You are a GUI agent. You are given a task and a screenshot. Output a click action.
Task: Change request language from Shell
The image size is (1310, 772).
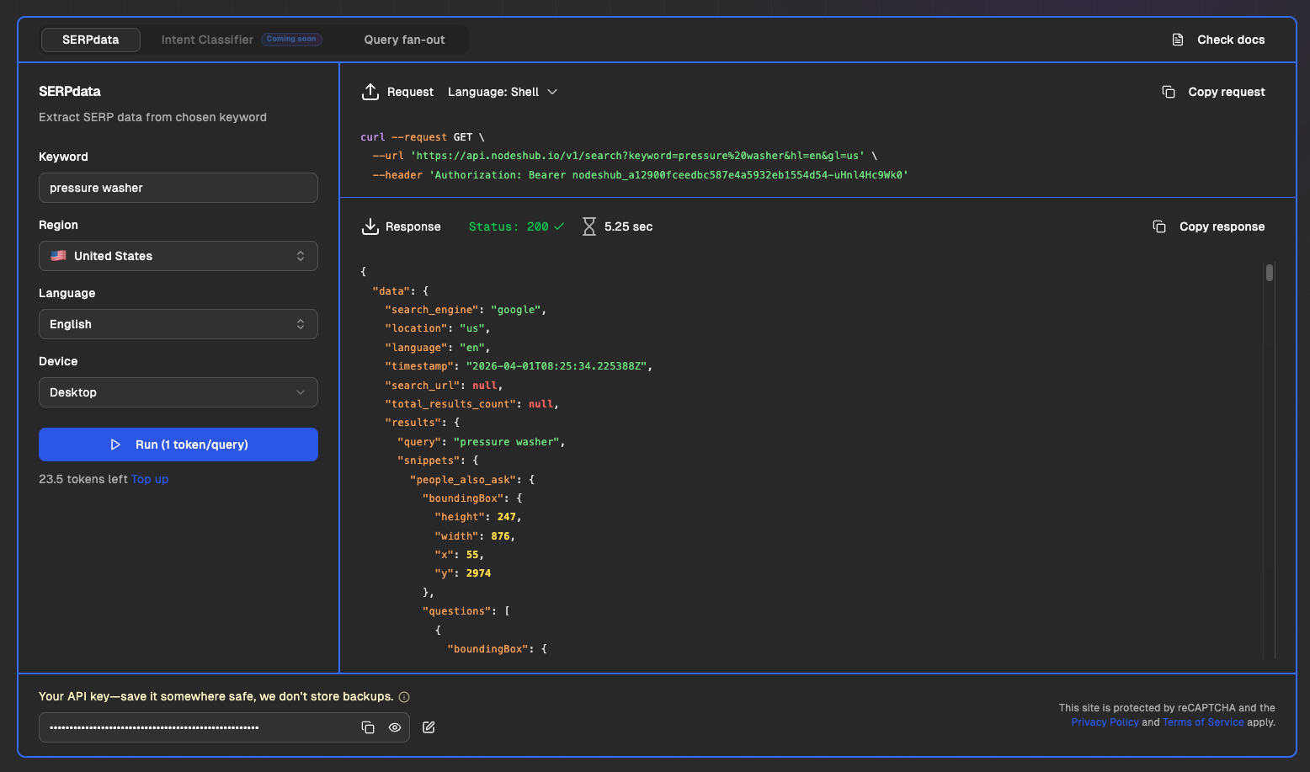[503, 92]
